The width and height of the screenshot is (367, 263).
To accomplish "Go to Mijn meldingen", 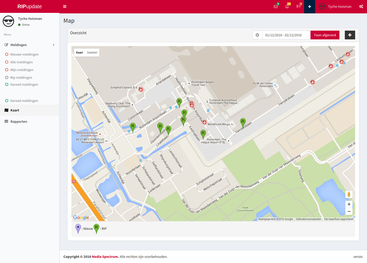I will (22, 70).
